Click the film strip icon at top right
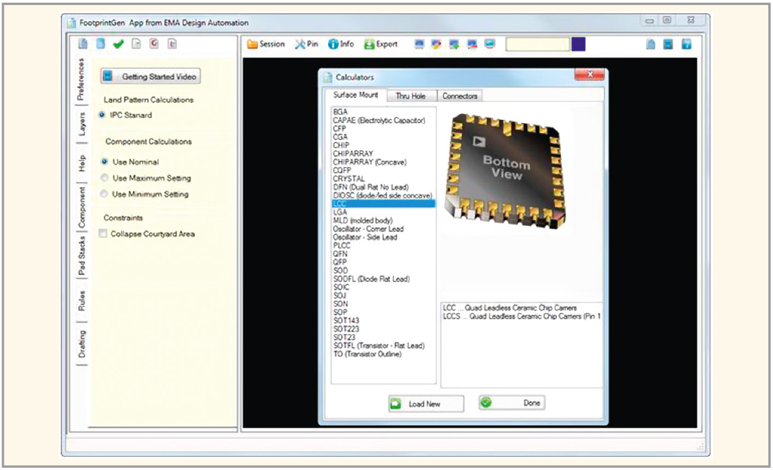 pyautogui.click(x=668, y=44)
